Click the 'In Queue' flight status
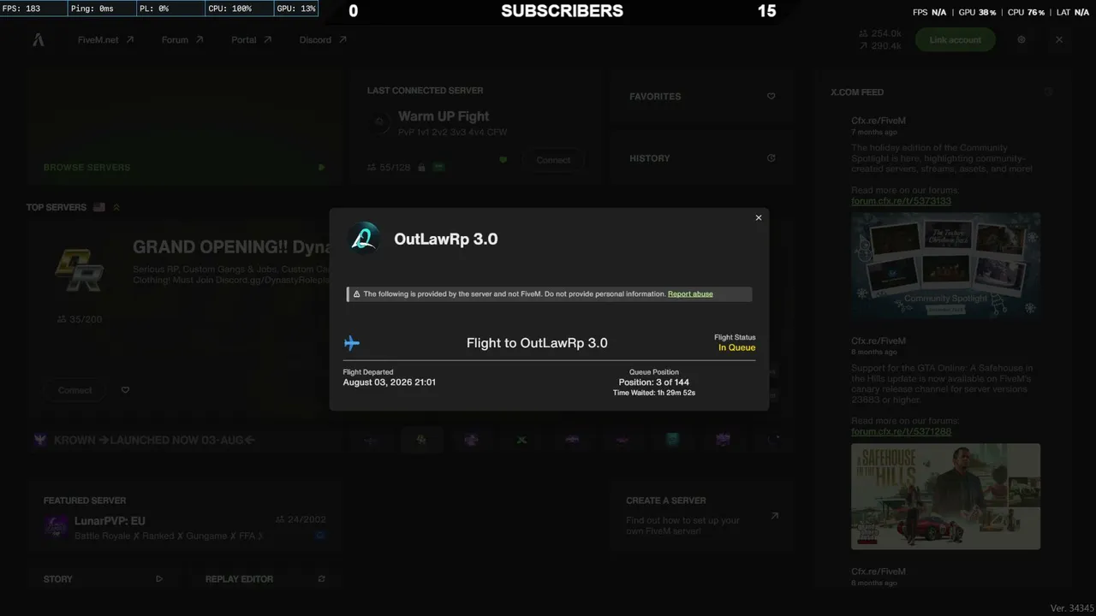This screenshot has height=616, width=1096. 737,347
